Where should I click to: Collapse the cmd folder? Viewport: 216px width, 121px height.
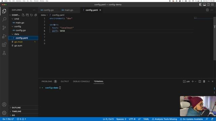12,19
